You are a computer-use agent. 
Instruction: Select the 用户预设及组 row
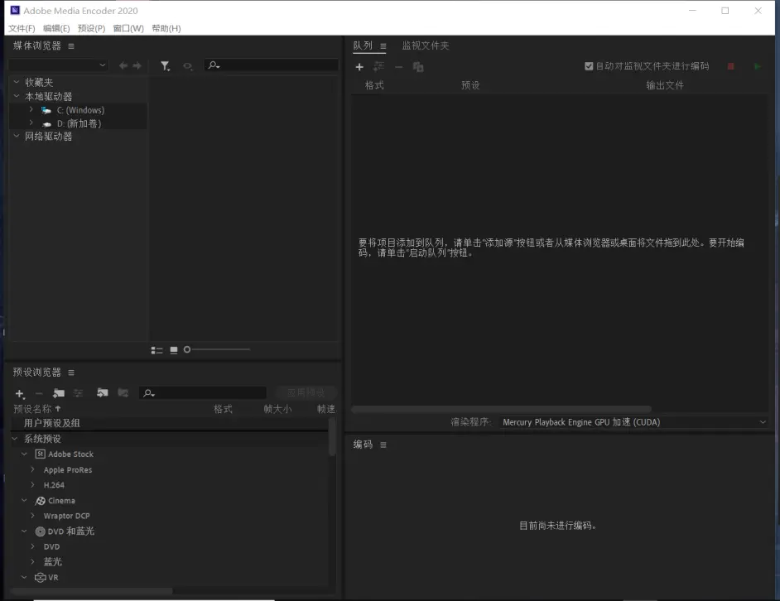(169, 423)
